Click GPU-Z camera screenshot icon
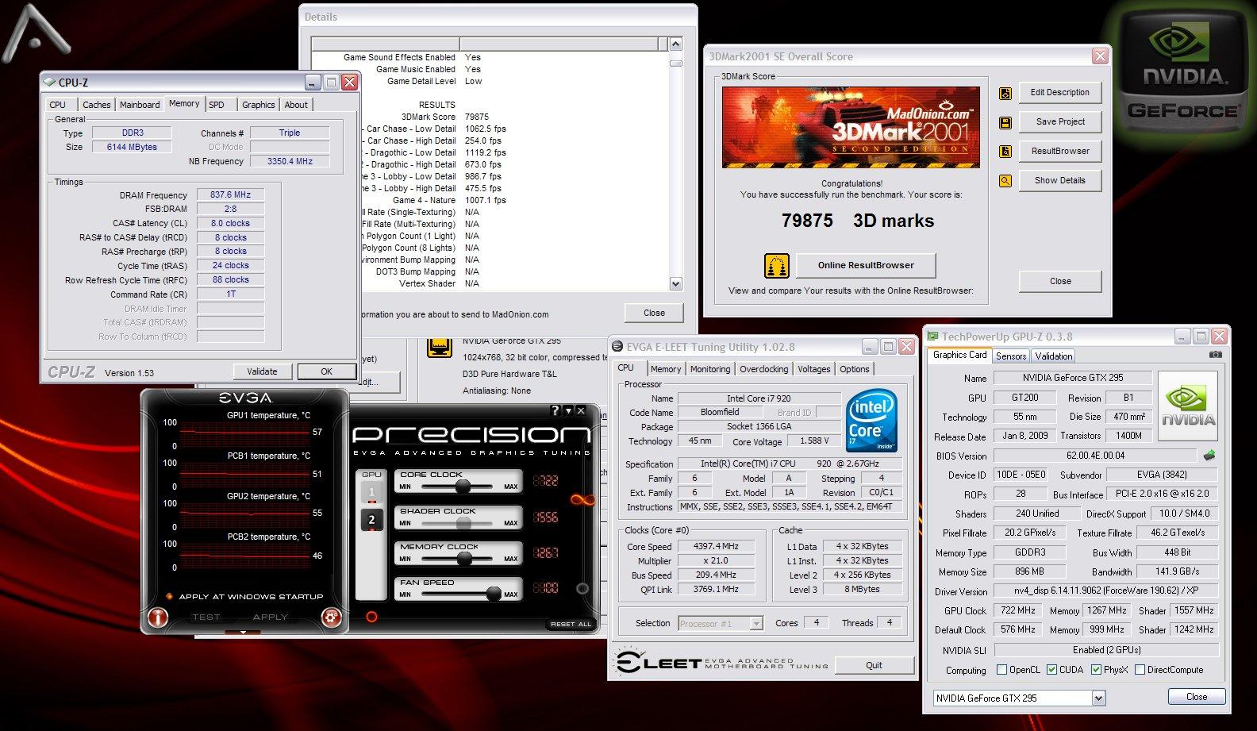Viewport: 1257px width, 731px height. point(1215,355)
